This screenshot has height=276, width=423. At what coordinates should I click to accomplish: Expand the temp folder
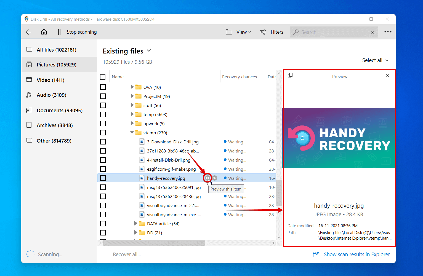point(132,114)
